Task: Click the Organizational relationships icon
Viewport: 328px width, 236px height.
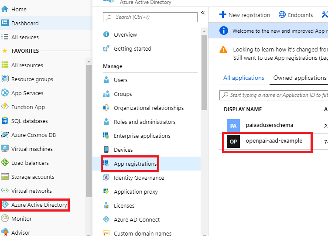Action: click(106, 108)
